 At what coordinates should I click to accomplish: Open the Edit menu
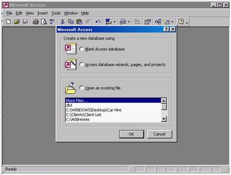[x=19, y=13]
